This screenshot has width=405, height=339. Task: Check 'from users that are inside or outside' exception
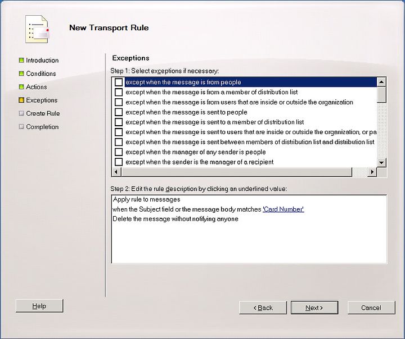coord(119,102)
